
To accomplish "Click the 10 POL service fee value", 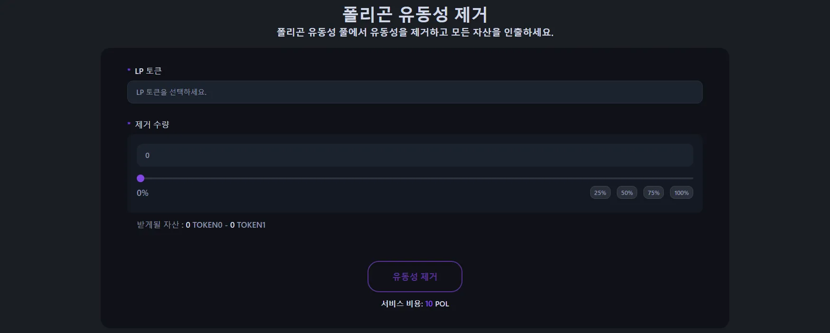I will (437, 304).
